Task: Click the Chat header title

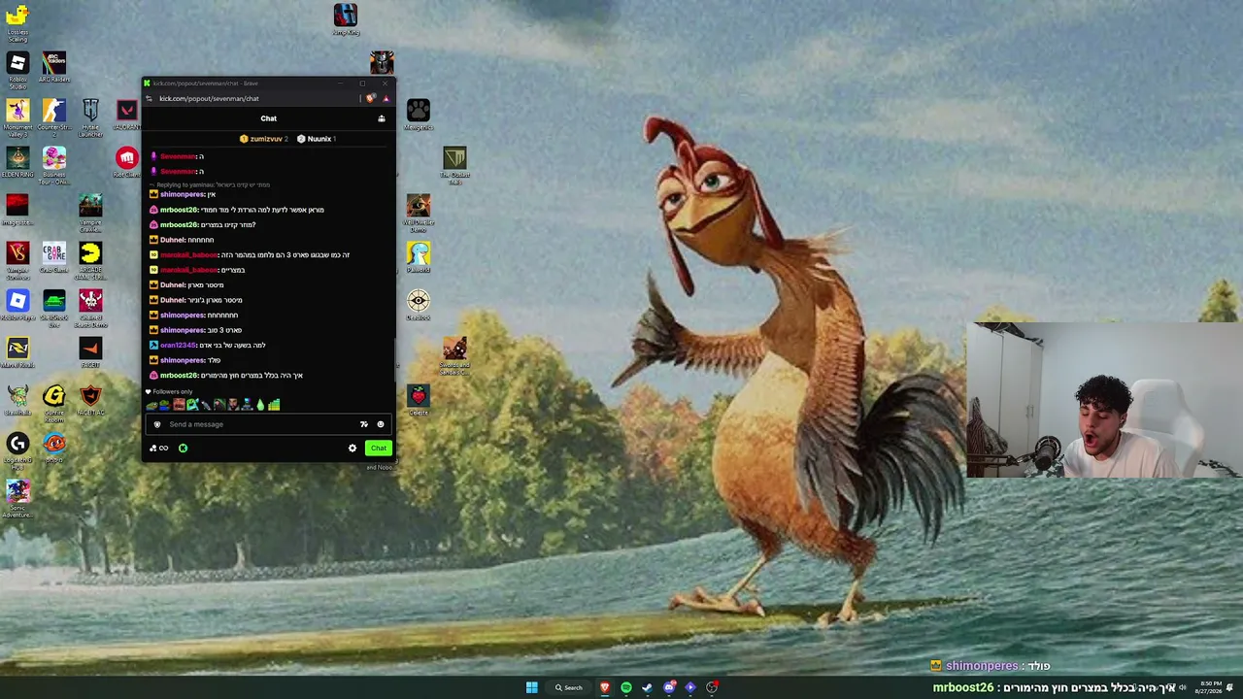Action: coord(269,118)
